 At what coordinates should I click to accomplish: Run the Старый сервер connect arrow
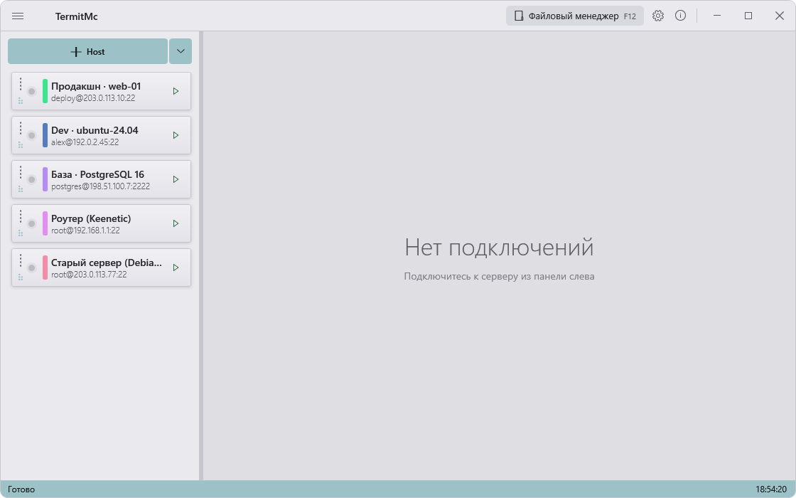(176, 267)
